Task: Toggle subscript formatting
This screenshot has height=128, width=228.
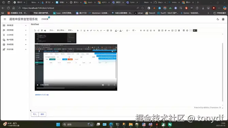Action: pos(98,30)
